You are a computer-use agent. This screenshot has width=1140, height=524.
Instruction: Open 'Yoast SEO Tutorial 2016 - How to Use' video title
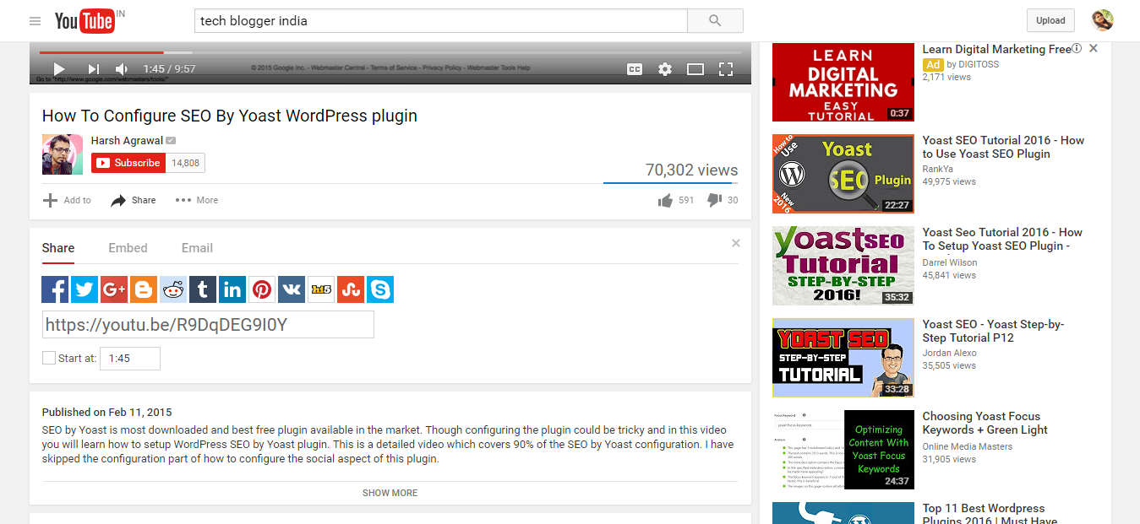tap(1003, 147)
